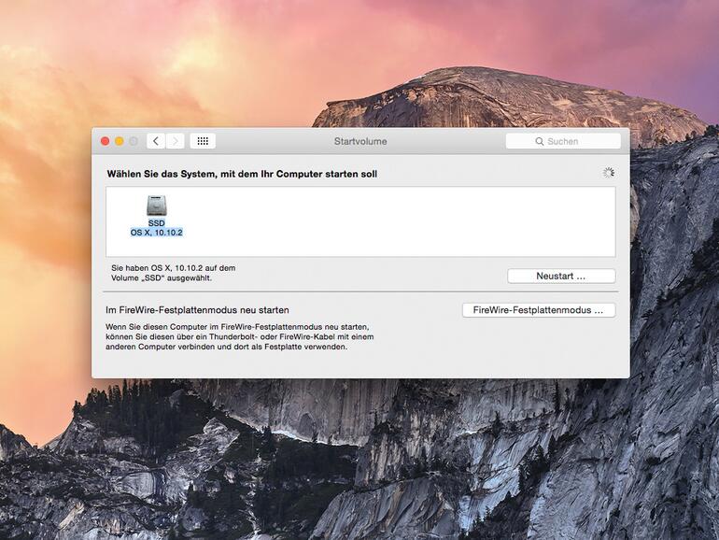The height and width of the screenshot is (540, 719).
Task: Click the FireWire-Festplattenmodus ... button
Action: click(x=539, y=310)
